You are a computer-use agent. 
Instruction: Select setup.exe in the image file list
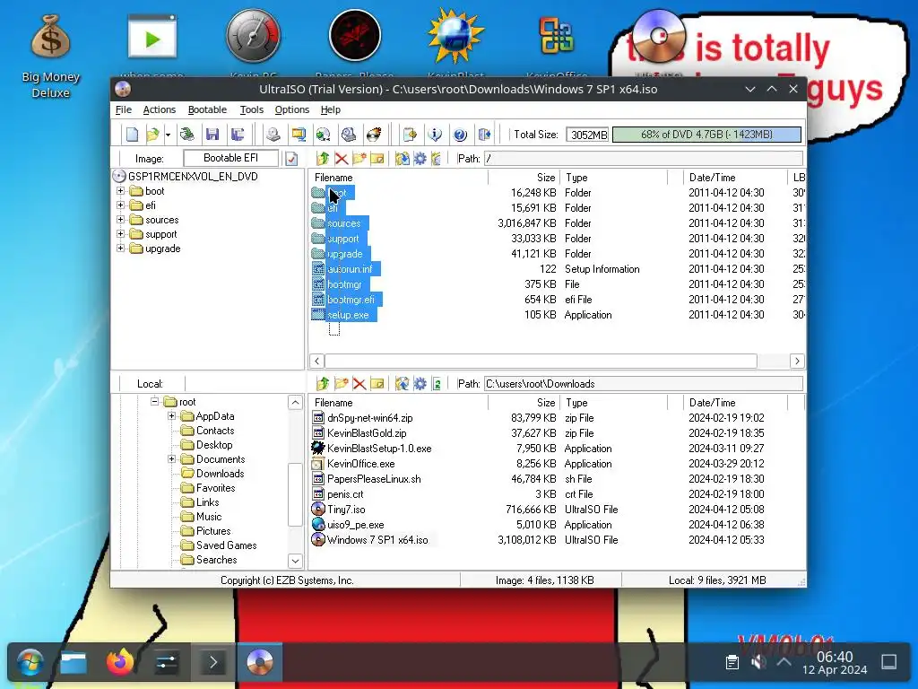(348, 315)
